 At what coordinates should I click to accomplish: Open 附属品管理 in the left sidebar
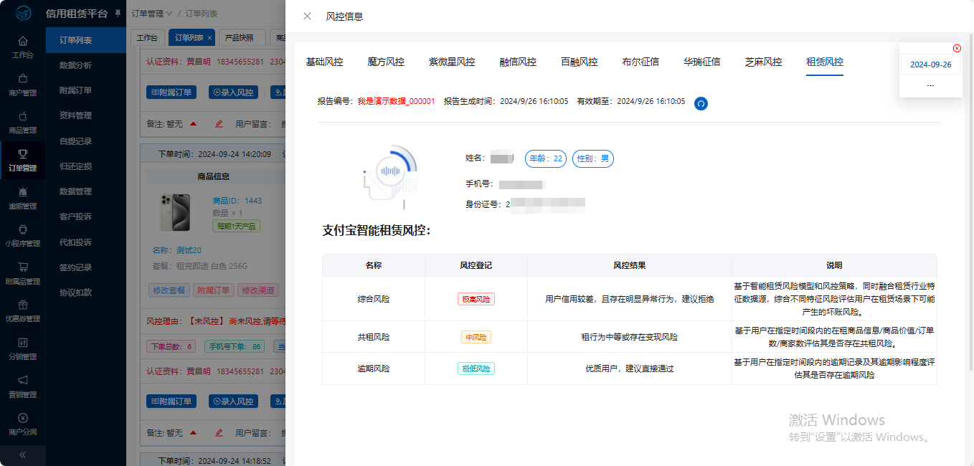23,273
